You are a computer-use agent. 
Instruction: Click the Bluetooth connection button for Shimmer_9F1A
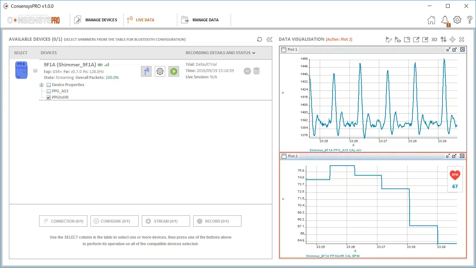146,71
